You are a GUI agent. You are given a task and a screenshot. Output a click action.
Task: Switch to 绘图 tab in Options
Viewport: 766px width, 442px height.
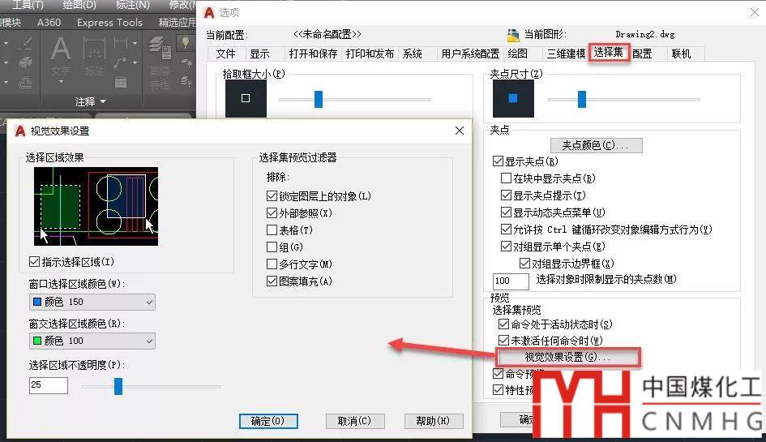click(x=518, y=54)
